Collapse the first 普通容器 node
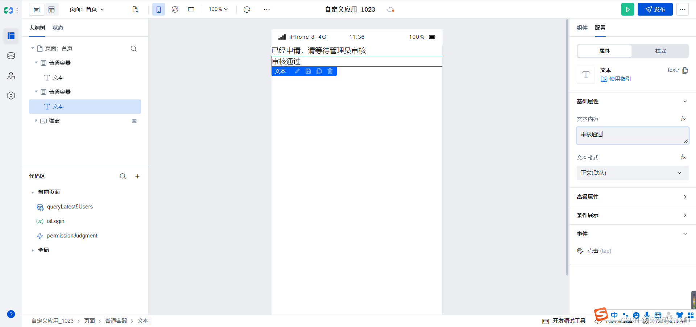The image size is (696, 327). point(36,63)
